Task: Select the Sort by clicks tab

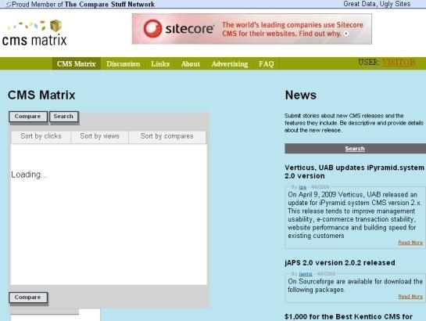Action: pos(41,136)
